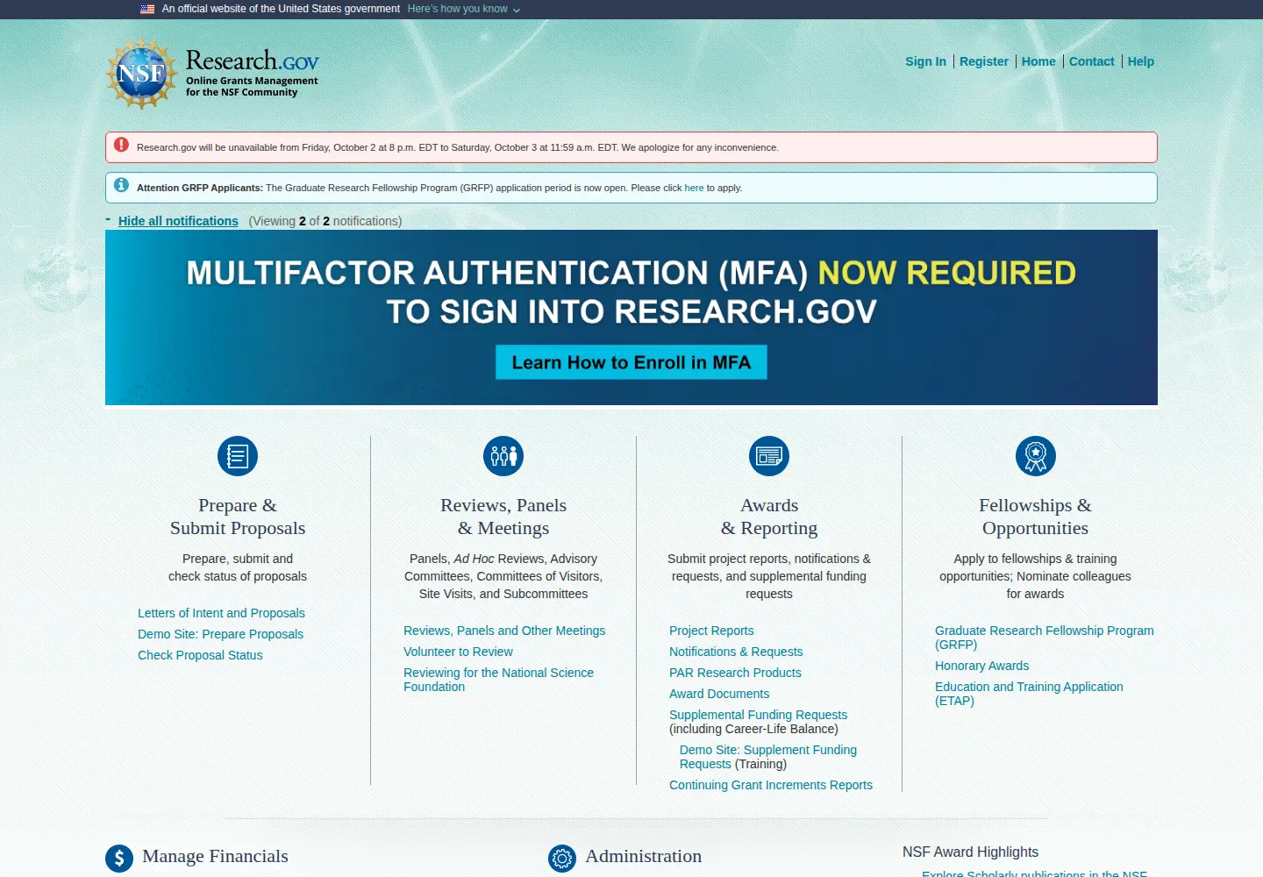Open Demo Site: Supplement Funding Requests link
Screen dimensions: 1263x877
767,757
